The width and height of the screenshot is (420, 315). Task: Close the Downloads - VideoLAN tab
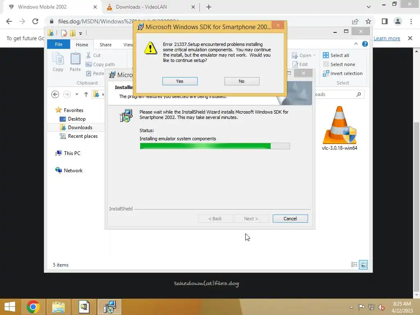click(x=193, y=7)
